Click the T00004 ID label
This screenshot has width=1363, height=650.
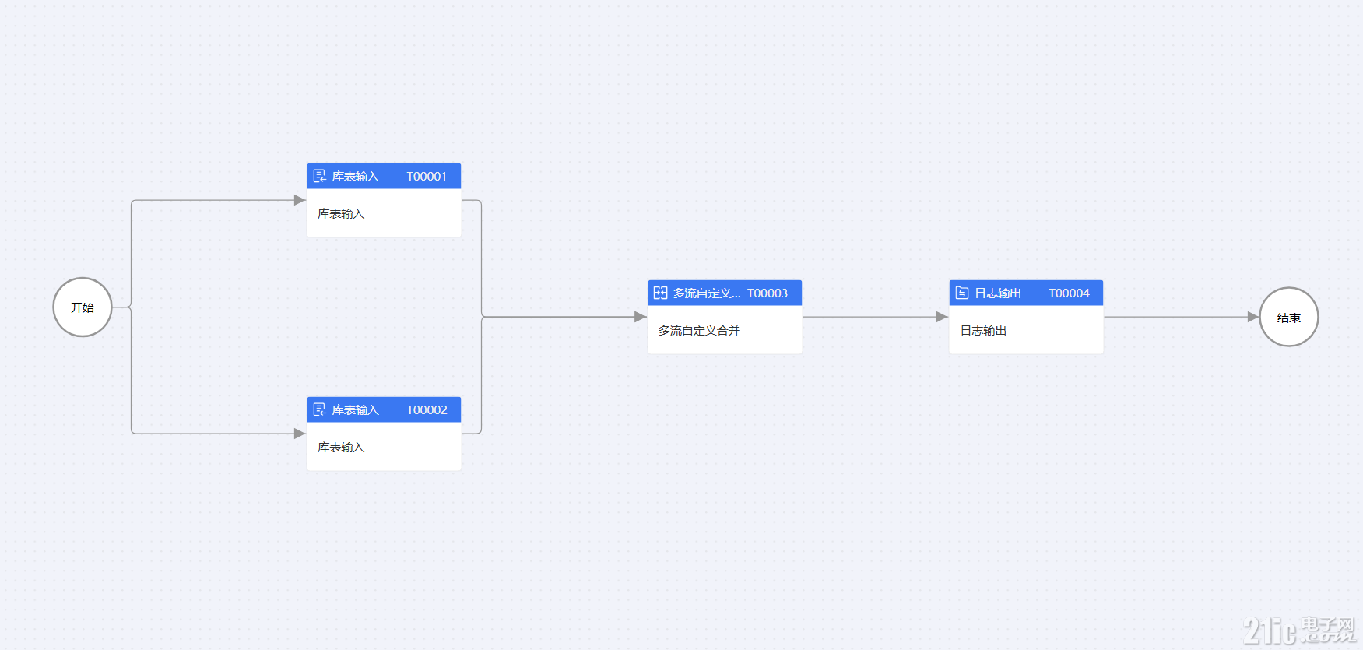pyautogui.click(x=1069, y=293)
